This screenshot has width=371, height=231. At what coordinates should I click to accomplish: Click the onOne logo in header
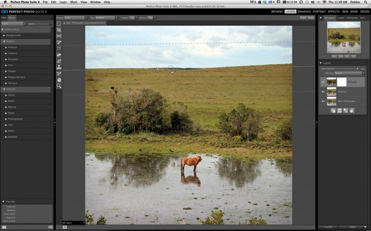(x=5, y=12)
